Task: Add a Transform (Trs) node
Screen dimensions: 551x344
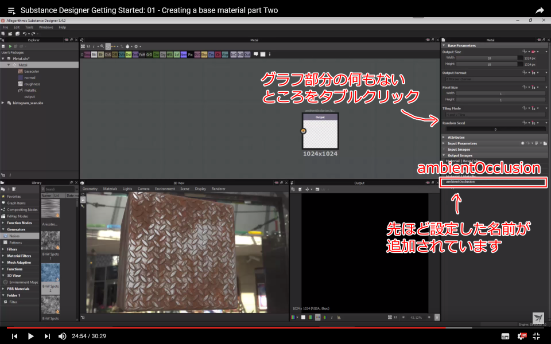Action: click(211, 54)
